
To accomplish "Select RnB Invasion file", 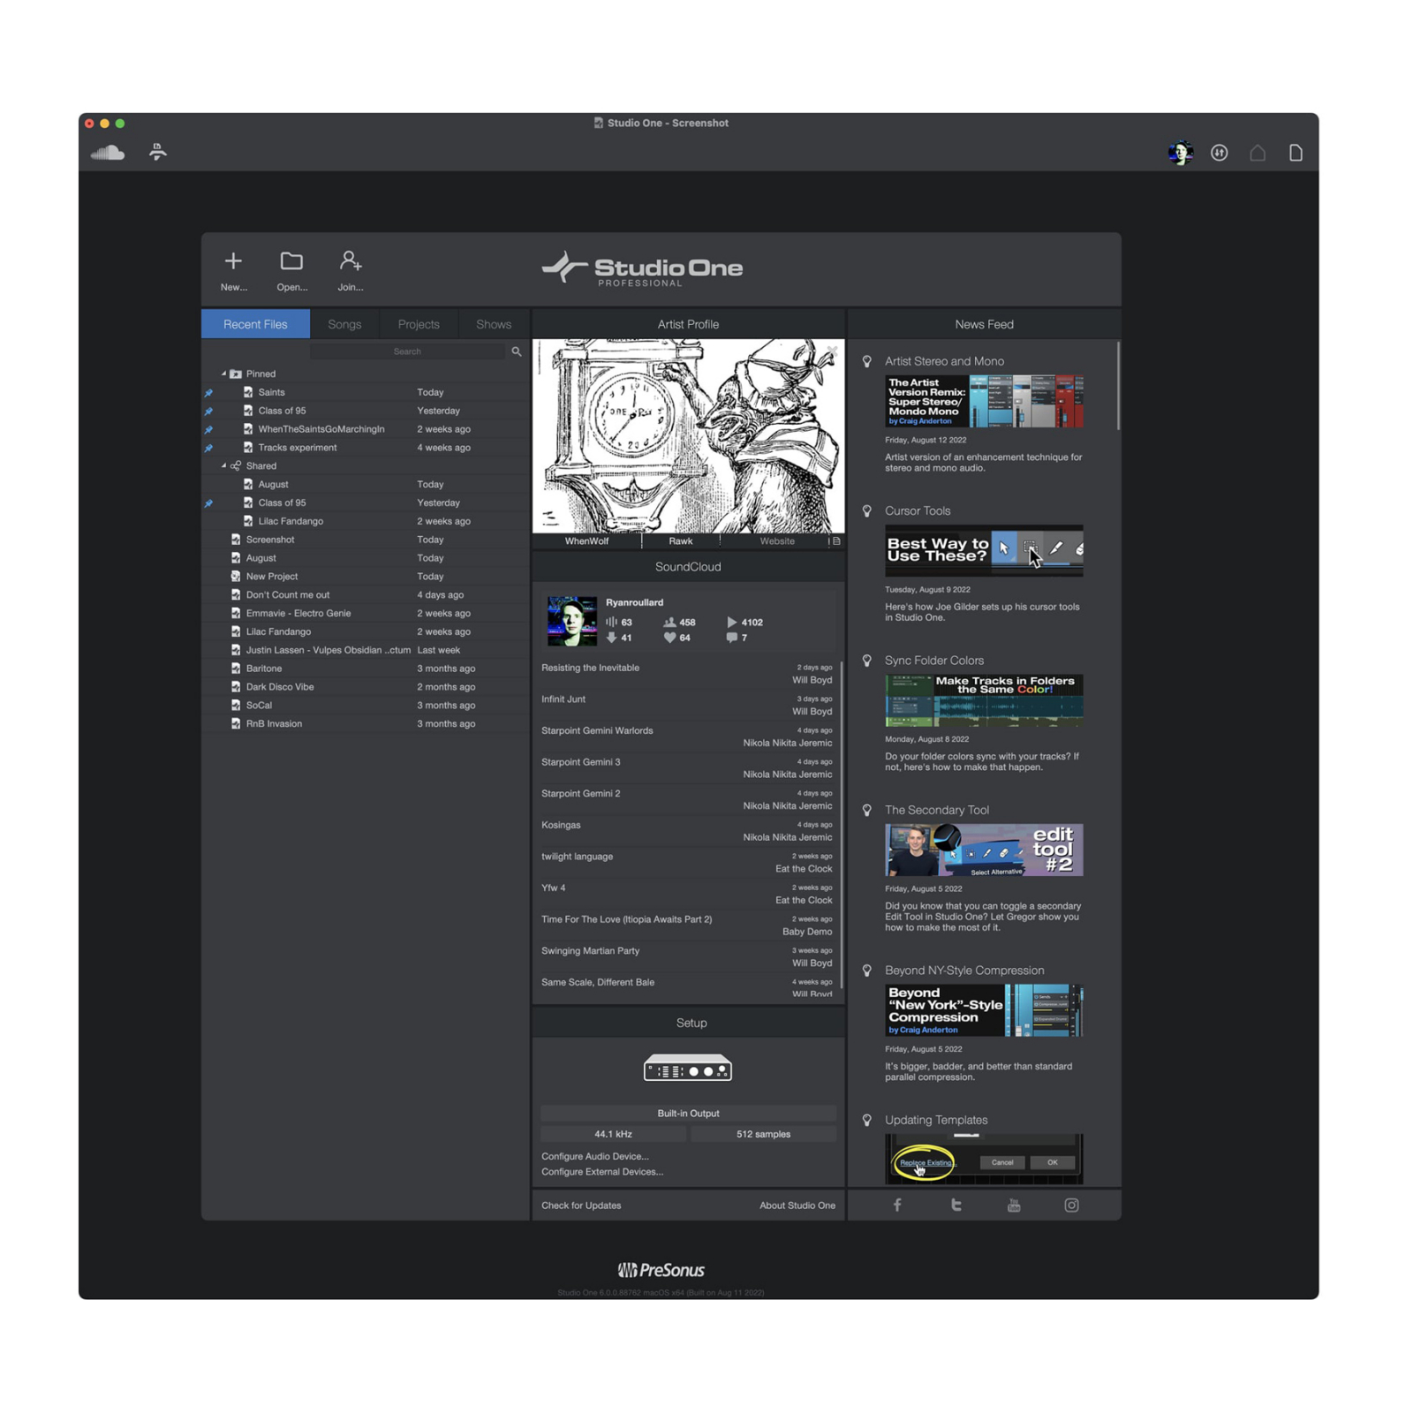I will click(366, 723).
